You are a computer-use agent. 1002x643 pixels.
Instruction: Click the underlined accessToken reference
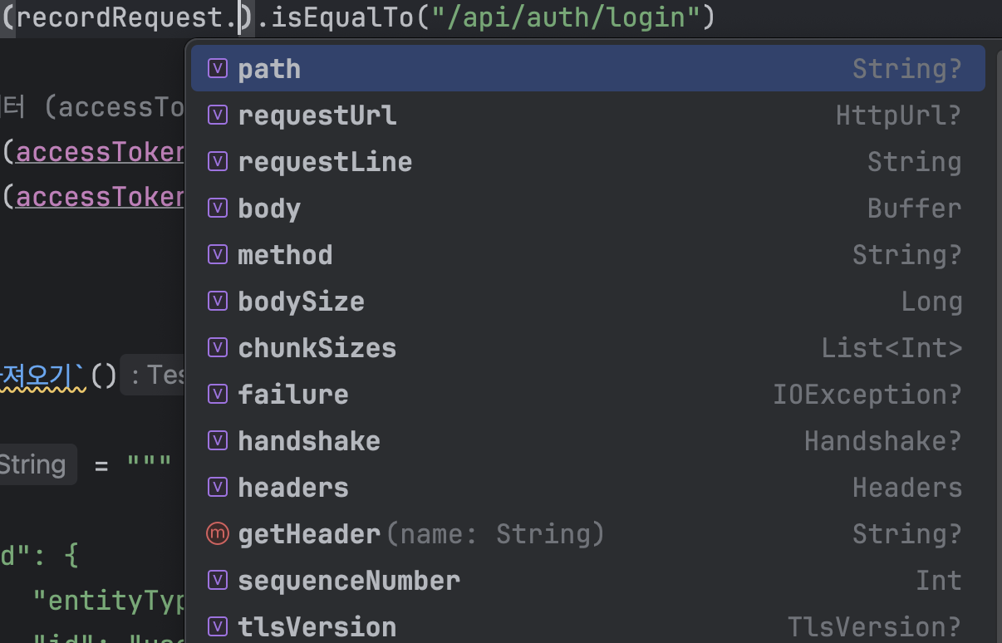coord(100,152)
